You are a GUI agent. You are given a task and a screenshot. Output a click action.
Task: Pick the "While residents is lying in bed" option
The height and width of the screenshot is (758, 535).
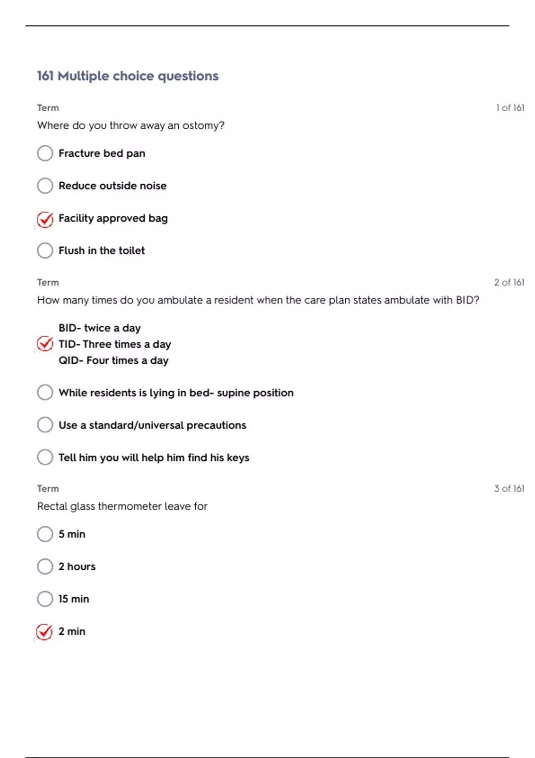tap(45, 392)
